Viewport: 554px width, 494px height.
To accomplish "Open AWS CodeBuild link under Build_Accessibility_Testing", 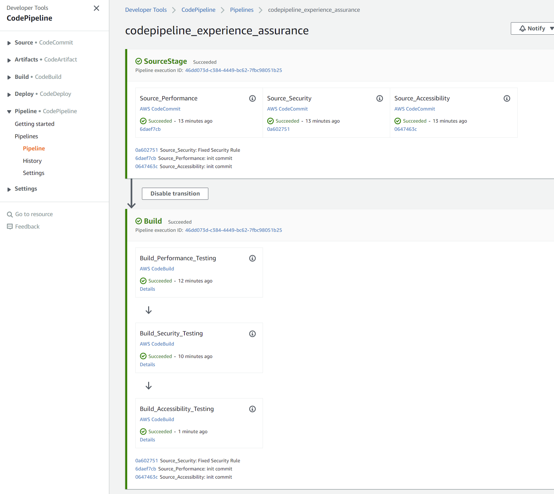I will pos(157,419).
